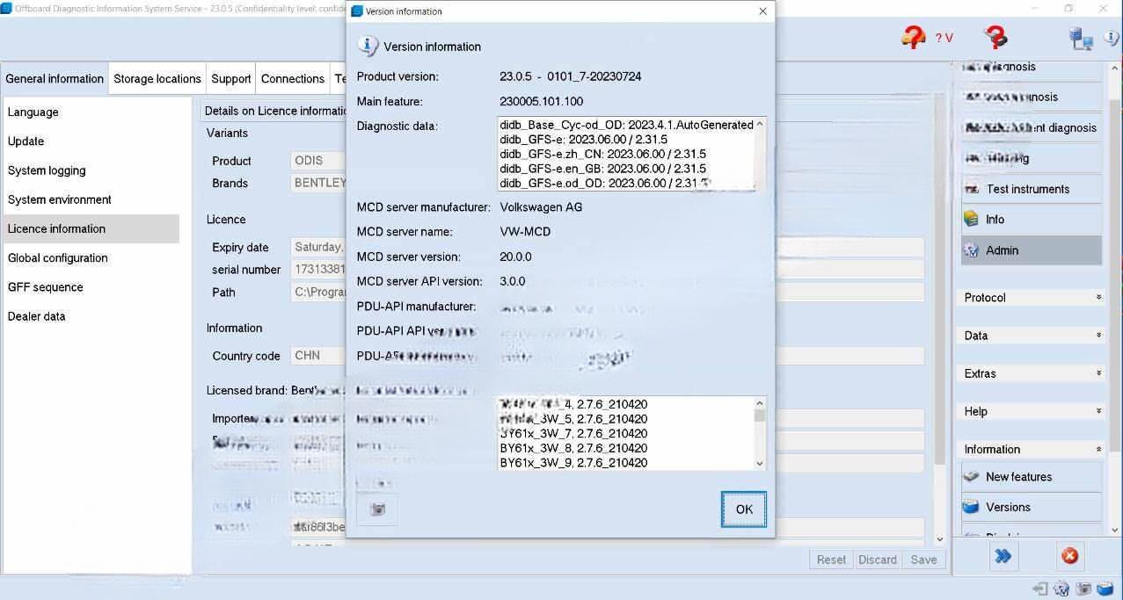1123x600 pixels.
Task: Open the Connections tab
Action: [293, 78]
